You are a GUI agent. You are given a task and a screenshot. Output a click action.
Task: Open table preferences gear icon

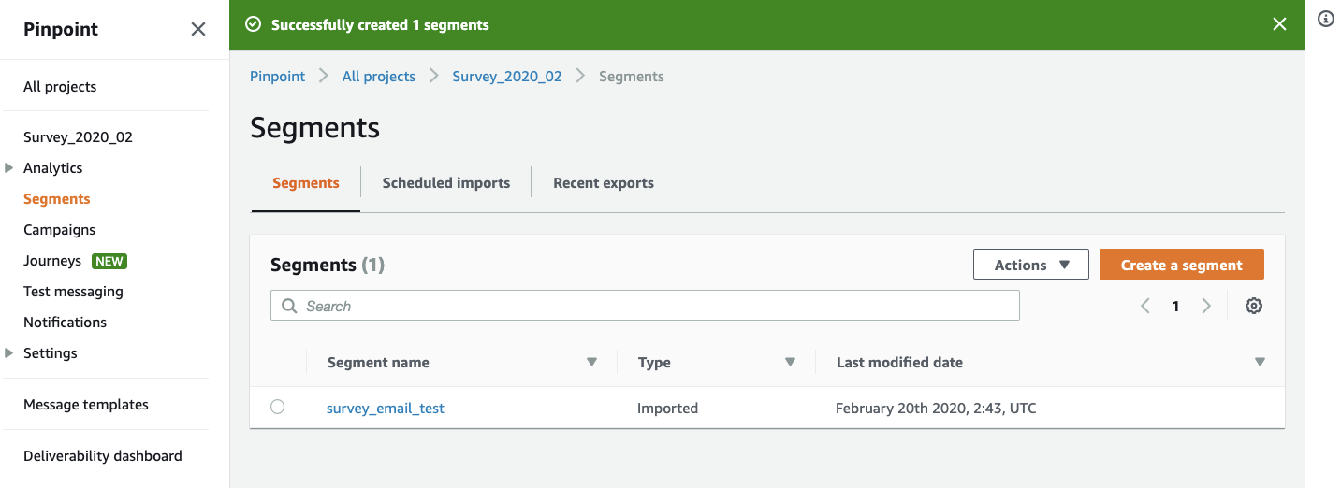[x=1254, y=306]
